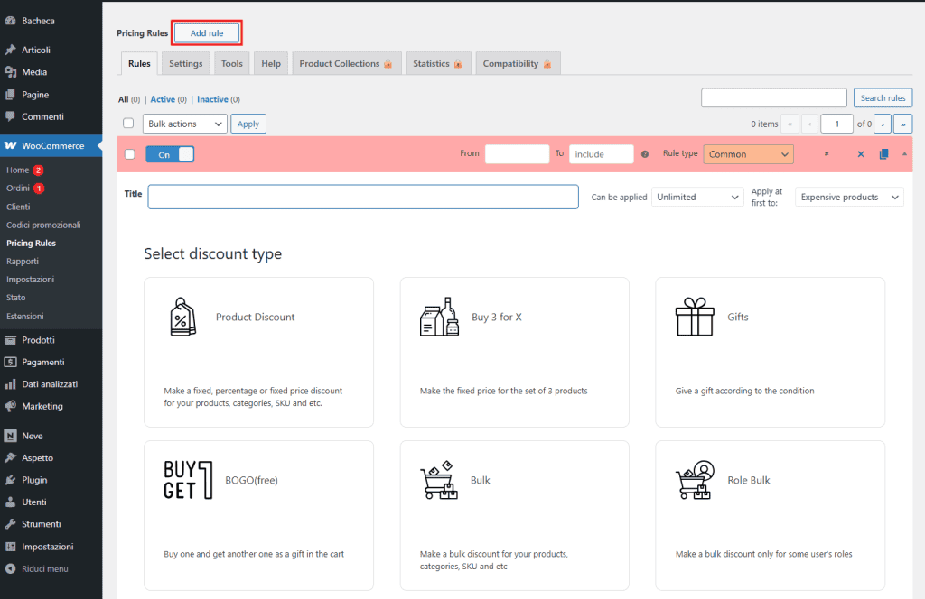
Task: Click the BUY GET 1 BOGO icon
Action: click(x=188, y=480)
